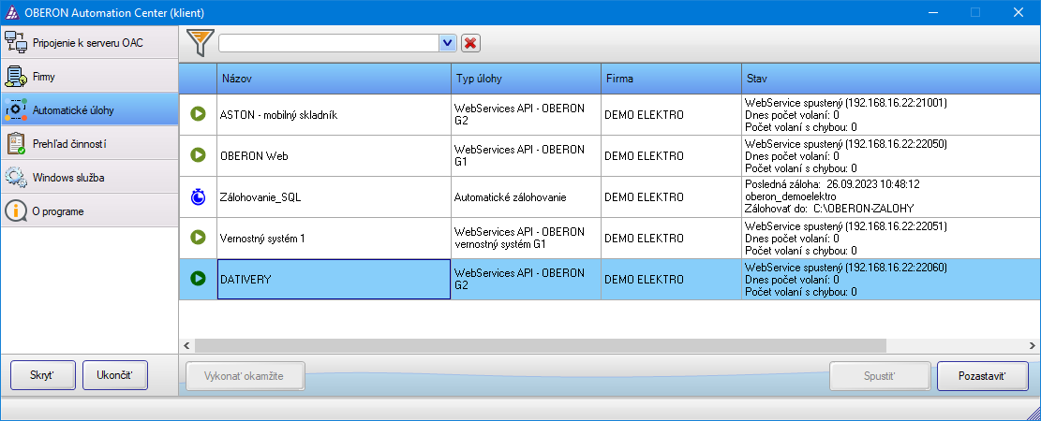This screenshot has width=1041, height=421.
Task: Click the Prehľad činností clipboard icon
Action: coord(15,144)
